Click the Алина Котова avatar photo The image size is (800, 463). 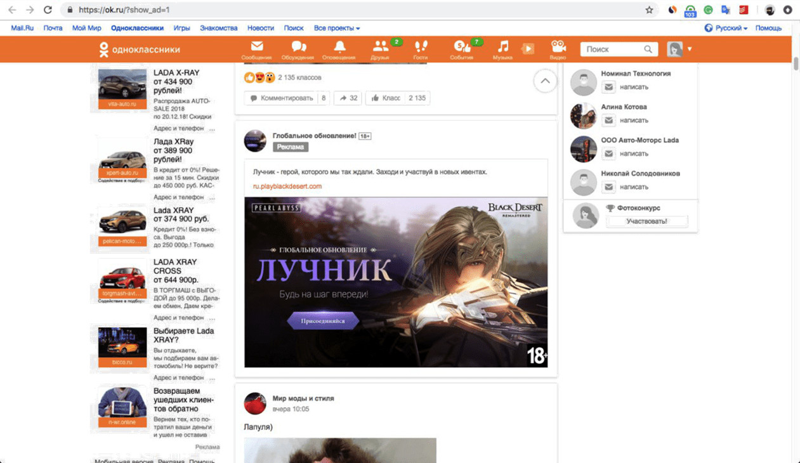tap(583, 115)
